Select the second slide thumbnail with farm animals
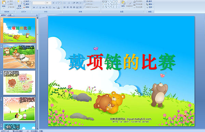Screen dimensions: 205x132 click(x=19, y=57)
